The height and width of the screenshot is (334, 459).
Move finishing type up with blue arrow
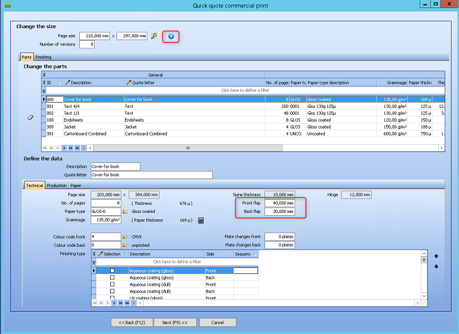436,256
